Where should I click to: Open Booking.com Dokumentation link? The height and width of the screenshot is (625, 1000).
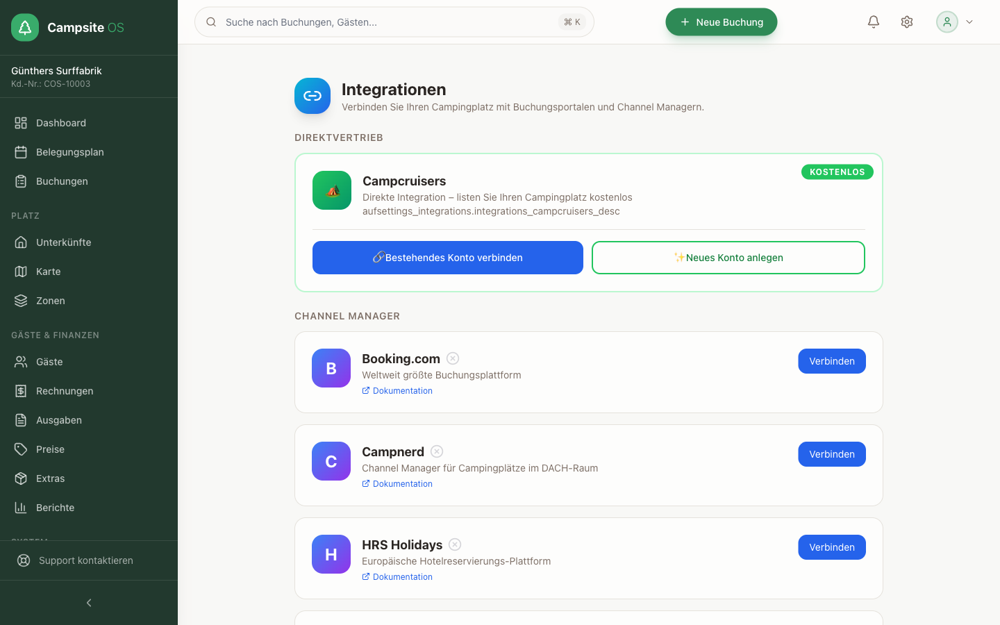pos(397,391)
